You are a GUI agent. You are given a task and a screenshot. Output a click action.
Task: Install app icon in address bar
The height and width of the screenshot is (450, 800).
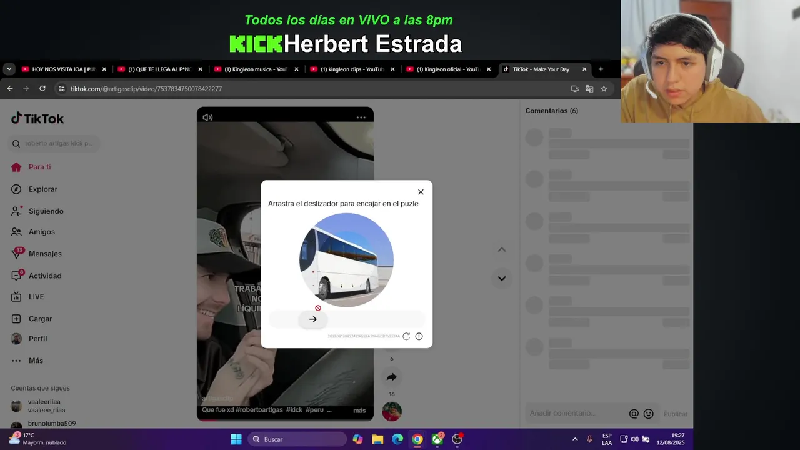(575, 89)
